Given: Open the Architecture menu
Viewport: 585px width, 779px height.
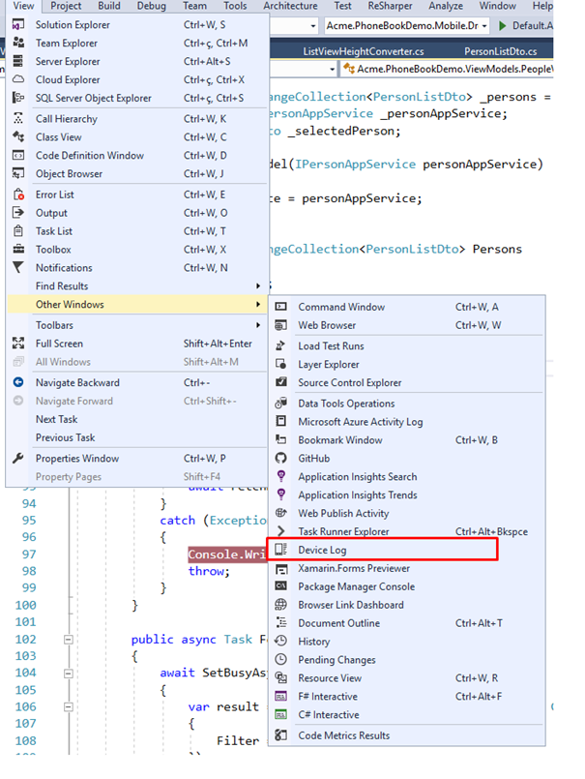Looking at the screenshot, I should 290,6.
